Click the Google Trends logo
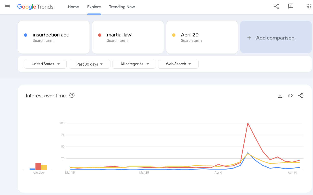The height and width of the screenshot is (195, 313). click(x=35, y=7)
